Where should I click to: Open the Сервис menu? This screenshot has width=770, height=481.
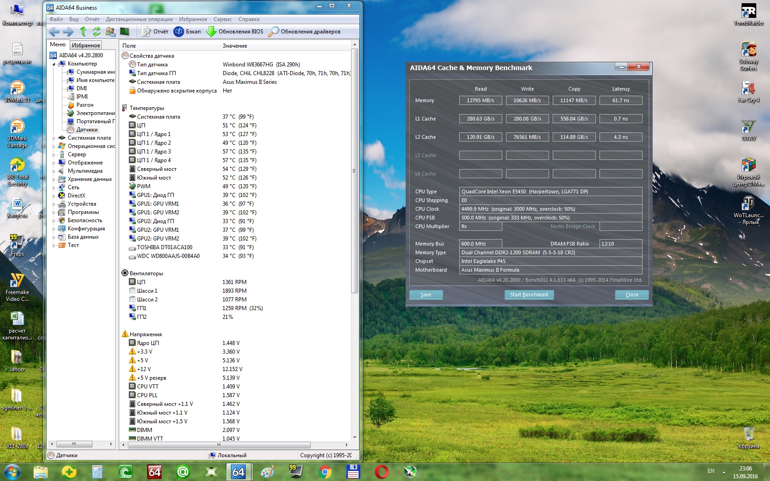222,19
